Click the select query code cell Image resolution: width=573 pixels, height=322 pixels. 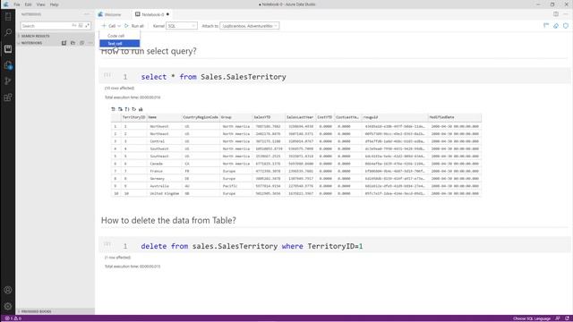pos(334,77)
